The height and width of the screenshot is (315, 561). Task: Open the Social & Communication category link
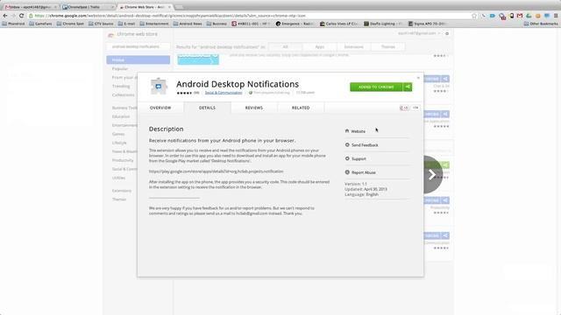pos(224,93)
